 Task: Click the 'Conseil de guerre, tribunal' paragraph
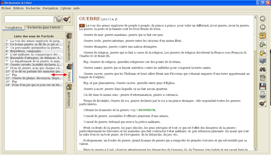(x=122, y=122)
